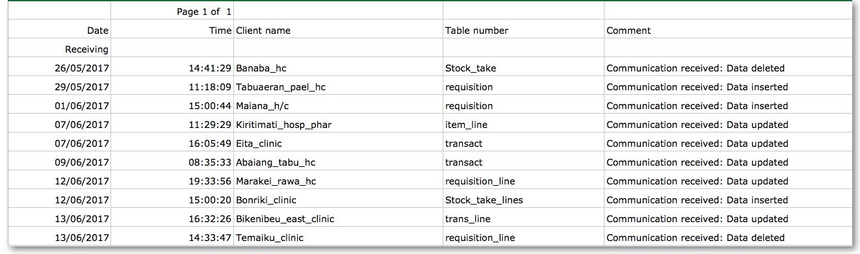Click the Receiving row label cell

[x=59, y=49]
